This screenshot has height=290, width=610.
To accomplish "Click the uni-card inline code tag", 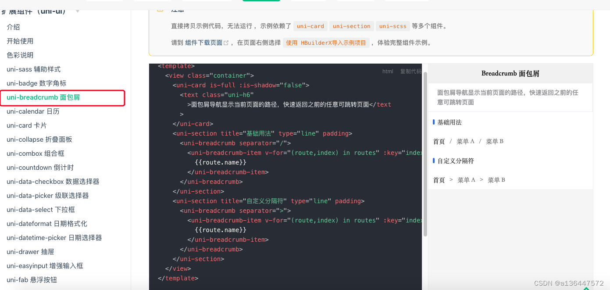I will (x=310, y=26).
